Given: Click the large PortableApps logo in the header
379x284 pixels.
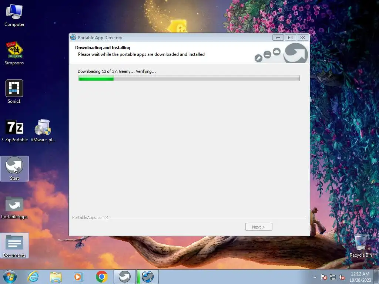Looking at the screenshot, I should click(x=296, y=53).
